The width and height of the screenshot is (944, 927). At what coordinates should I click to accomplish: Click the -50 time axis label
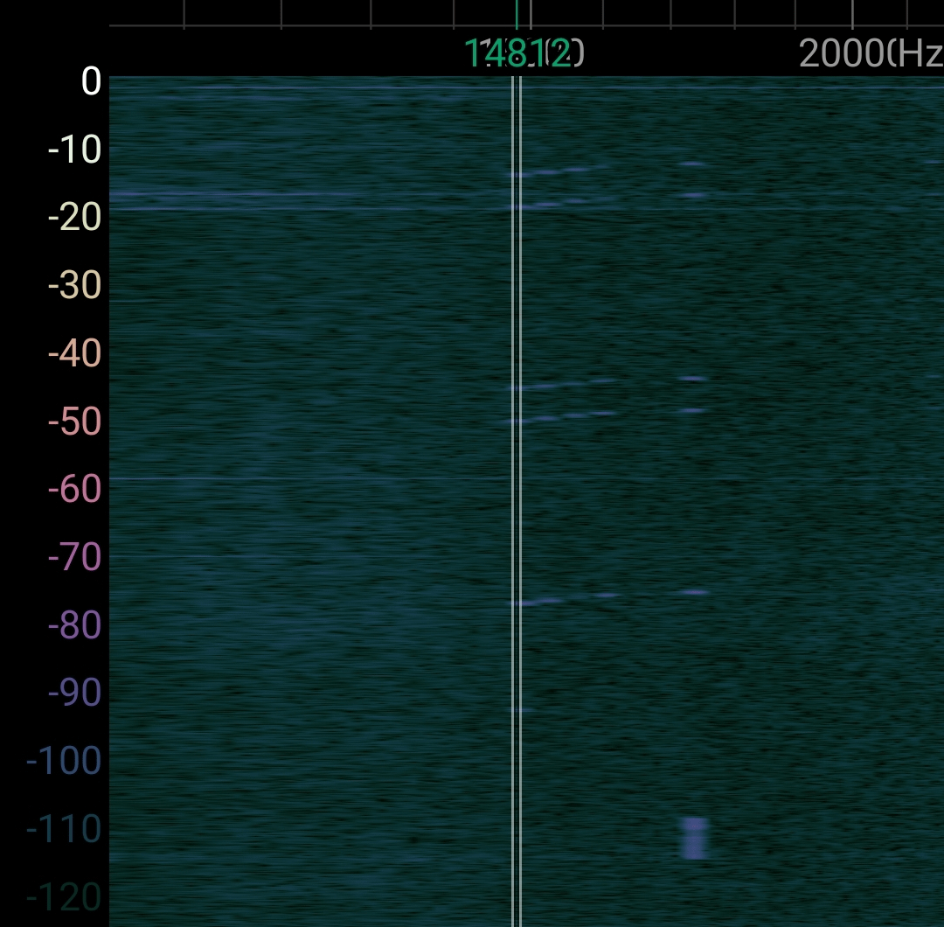coord(74,421)
